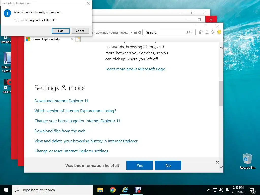Show hidden system tray icons

point(209,190)
